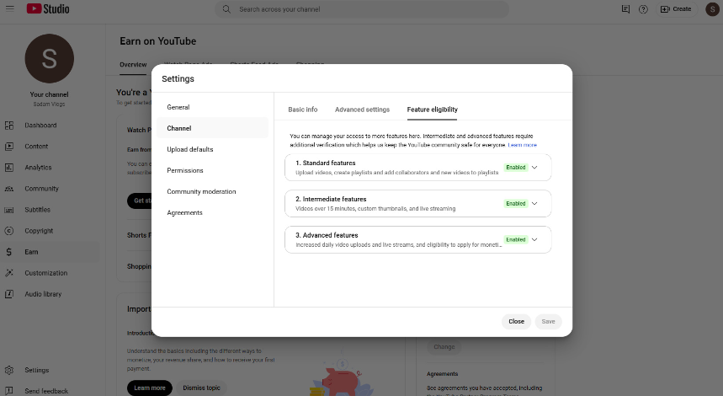Expand the Intermediate features section
The image size is (723, 396).
pyautogui.click(x=534, y=204)
